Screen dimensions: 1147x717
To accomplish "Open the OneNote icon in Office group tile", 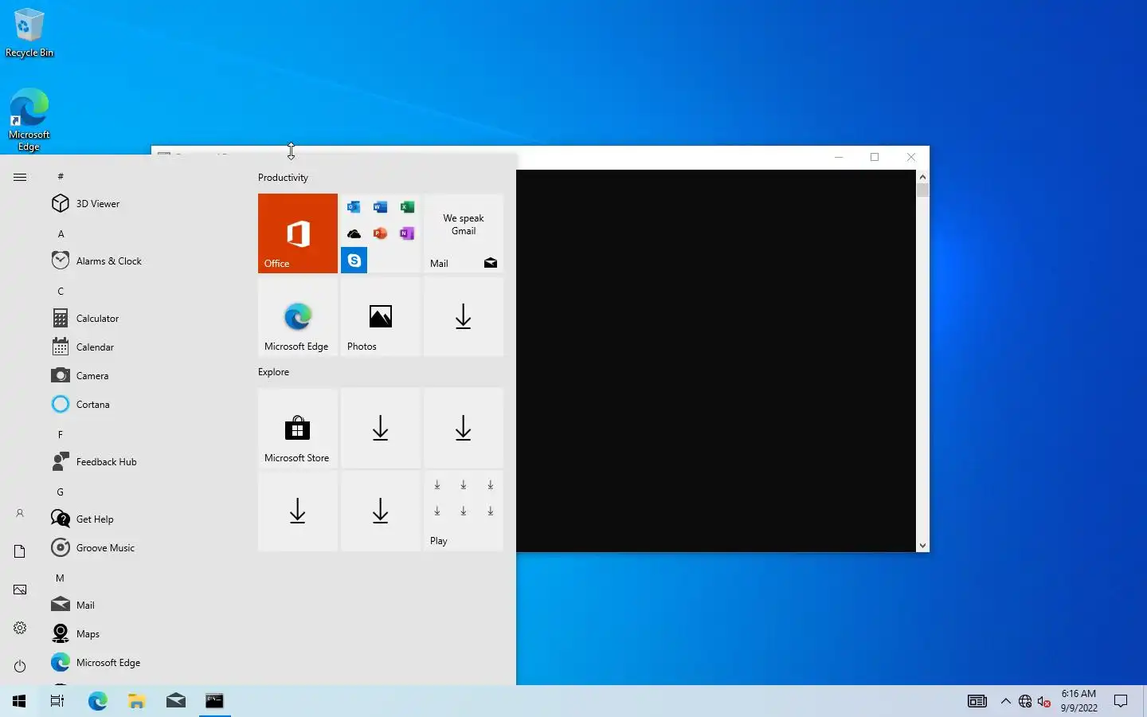I will pos(407,233).
